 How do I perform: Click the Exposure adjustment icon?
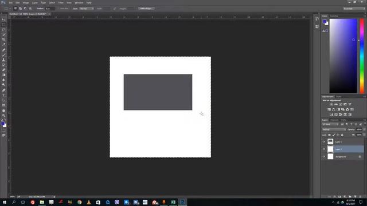click(x=345, y=104)
